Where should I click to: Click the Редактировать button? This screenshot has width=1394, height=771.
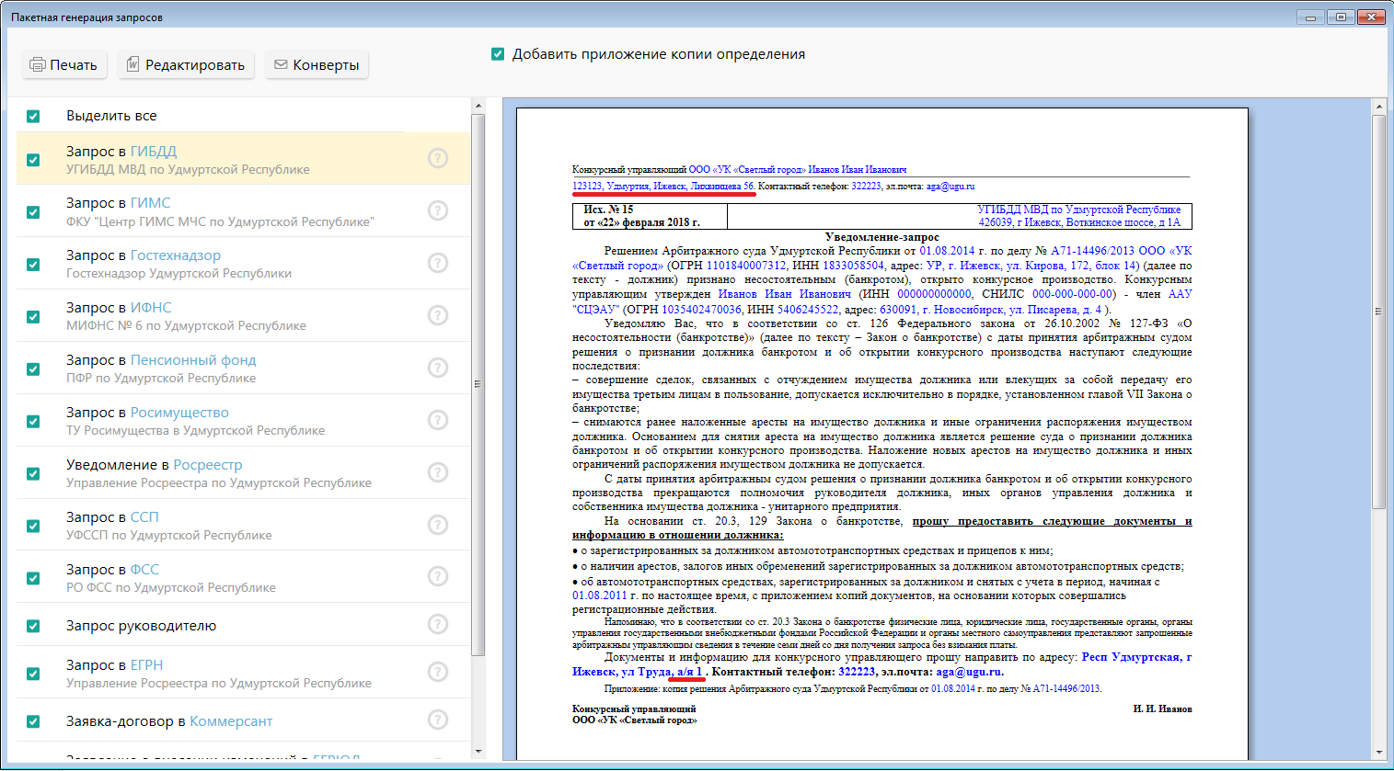click(186, 65)
